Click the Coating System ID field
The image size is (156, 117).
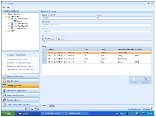(x=69, y=18)
